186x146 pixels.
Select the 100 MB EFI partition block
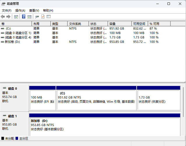(42, 98)
